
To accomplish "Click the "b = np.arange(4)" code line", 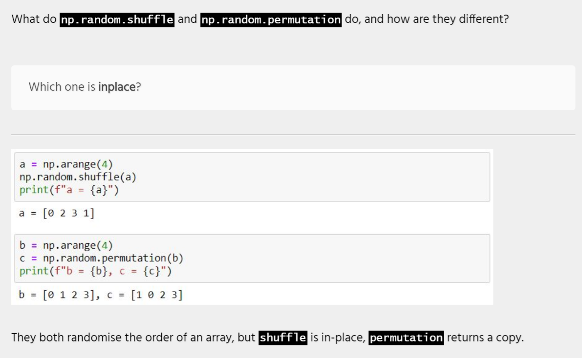I will click(x=66, y=245).
